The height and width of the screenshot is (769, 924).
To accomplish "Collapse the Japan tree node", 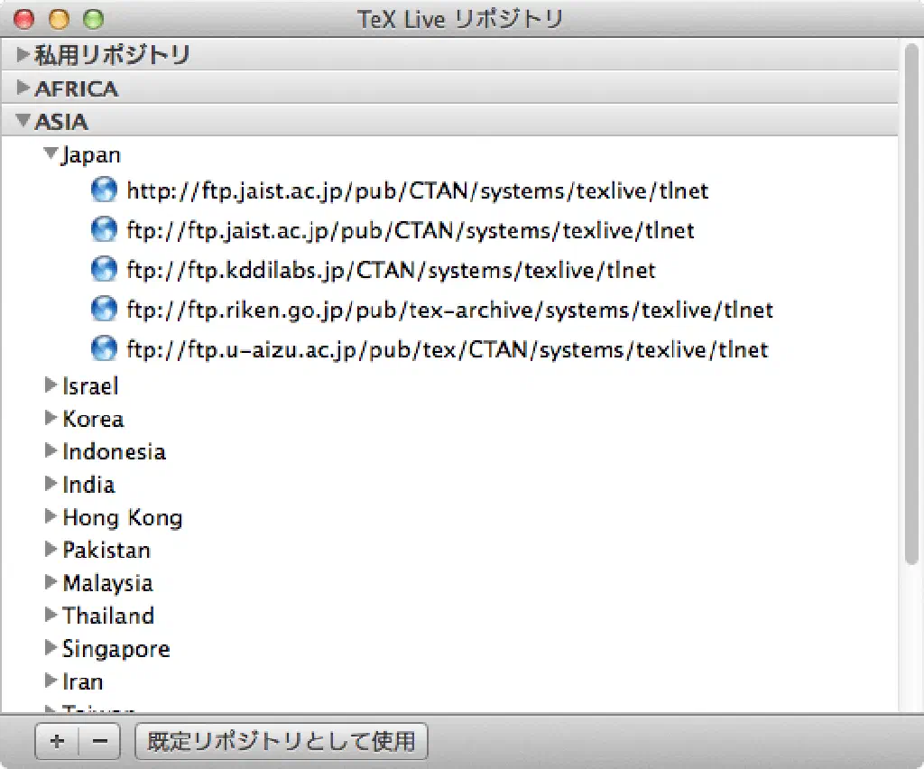I will pyautogui.click(x=51, y=155).
